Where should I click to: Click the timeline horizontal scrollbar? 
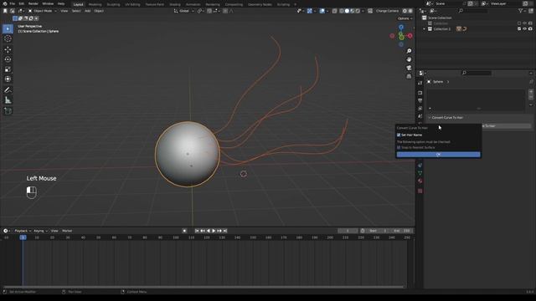(204, 287)
